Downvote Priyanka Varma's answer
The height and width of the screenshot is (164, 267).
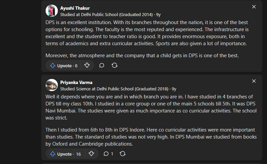(91, 154)
